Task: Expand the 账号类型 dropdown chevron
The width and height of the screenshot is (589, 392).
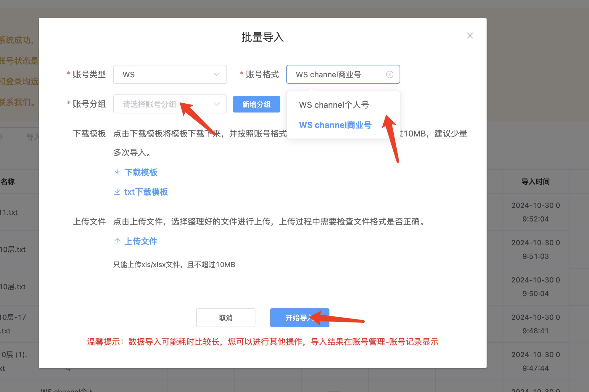Action: point(217,74)
